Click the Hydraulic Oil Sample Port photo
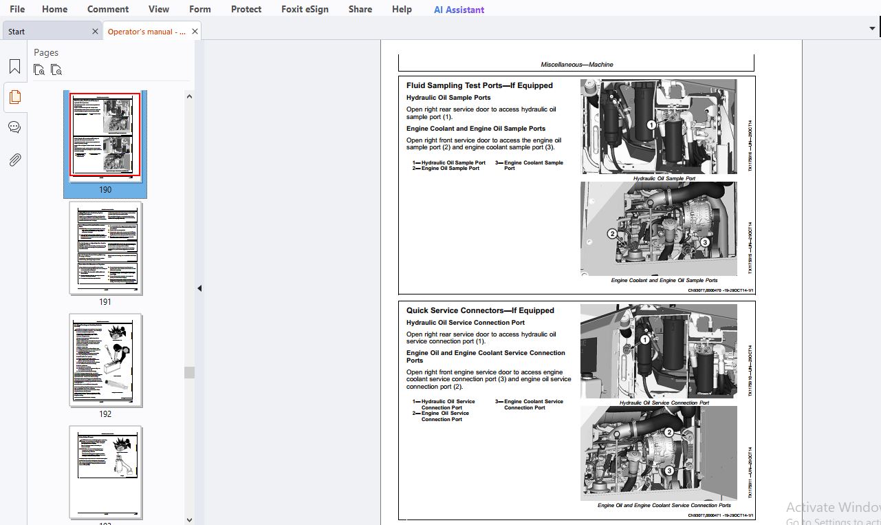The height and width of the screenshot is (525, 881). click(x=658, y=127)
